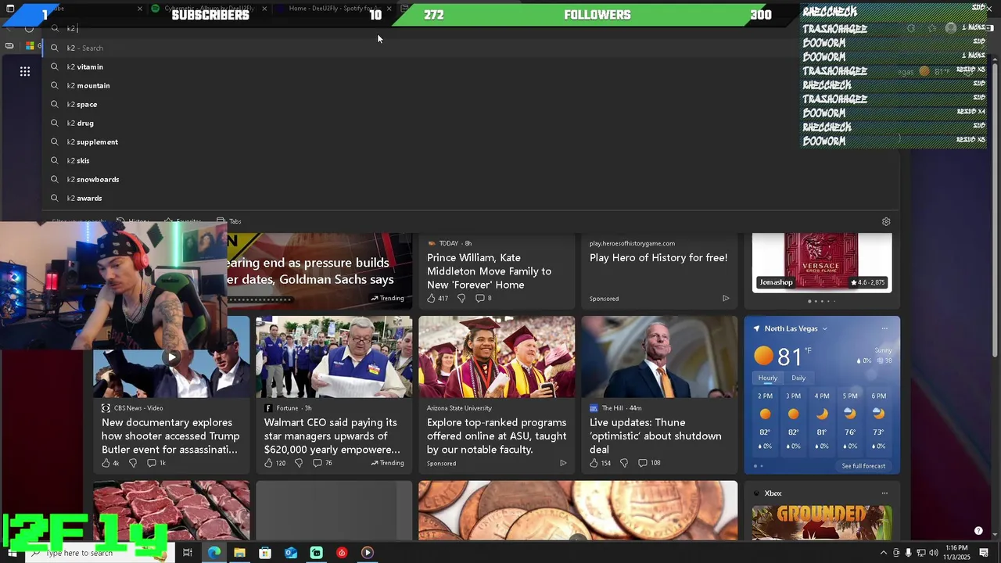Image resolution: width=1001 pixels, height=563 pixels.
Task: Pick the 'k2 skis' suggestion
Action: click(x=78, y=160)
